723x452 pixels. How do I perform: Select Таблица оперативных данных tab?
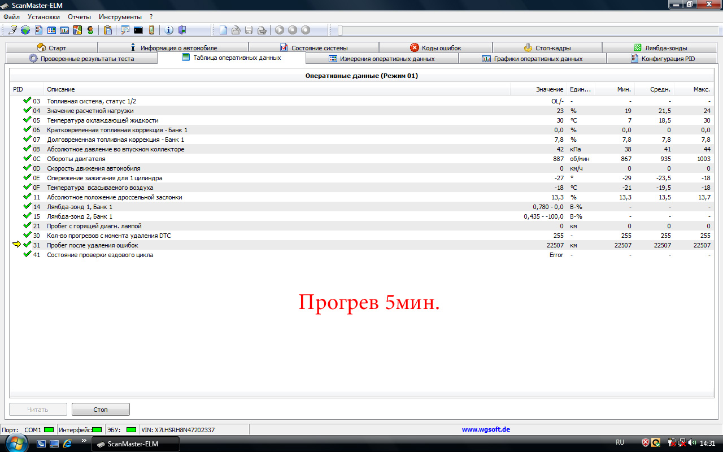pyautogui.click(x=232, y=58)
